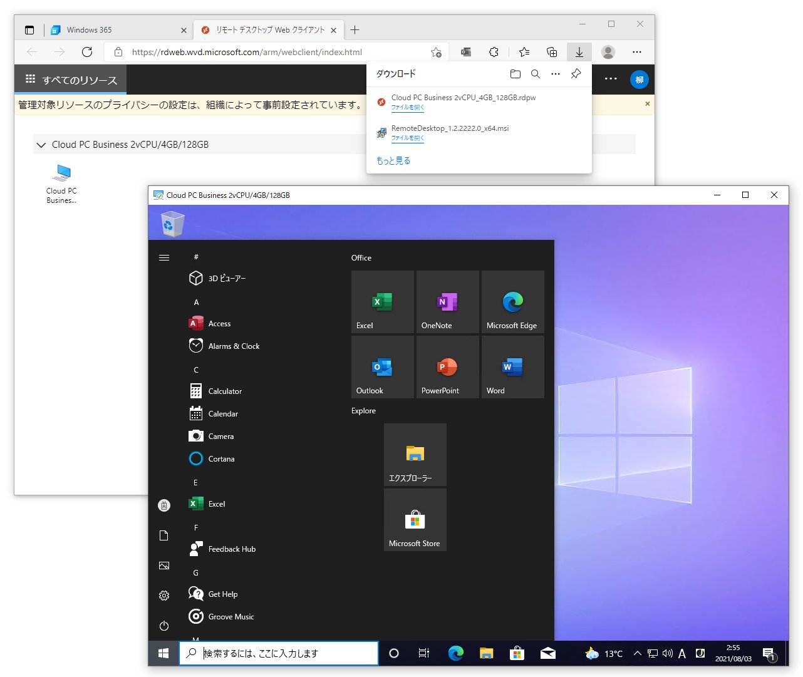Pin the Downloads panel

576,74
